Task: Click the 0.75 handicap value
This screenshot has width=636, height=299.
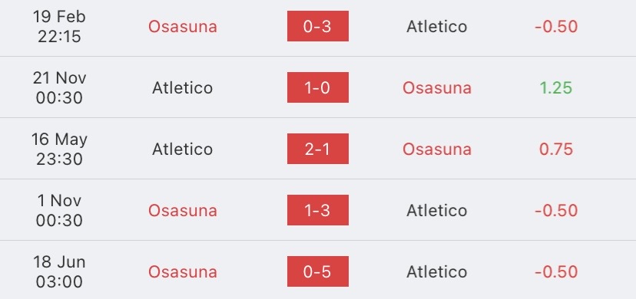Action: click(x=556, y=149)
